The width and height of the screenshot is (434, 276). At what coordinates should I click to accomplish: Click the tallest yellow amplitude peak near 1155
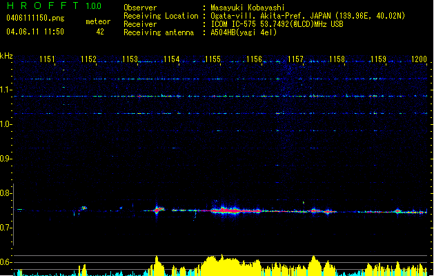221,264
